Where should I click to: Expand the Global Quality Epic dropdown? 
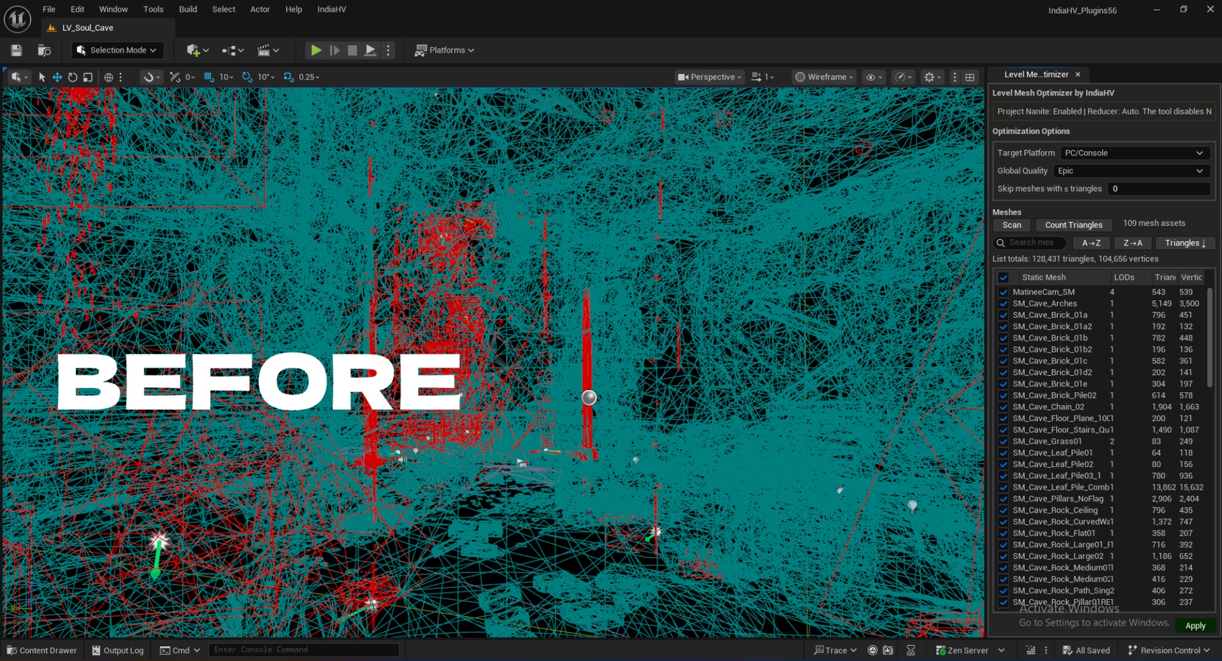pyautogui.click(x=1131, y=171)
